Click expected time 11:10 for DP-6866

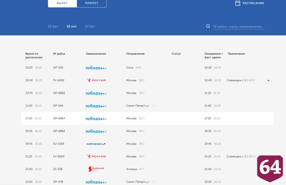208,93
